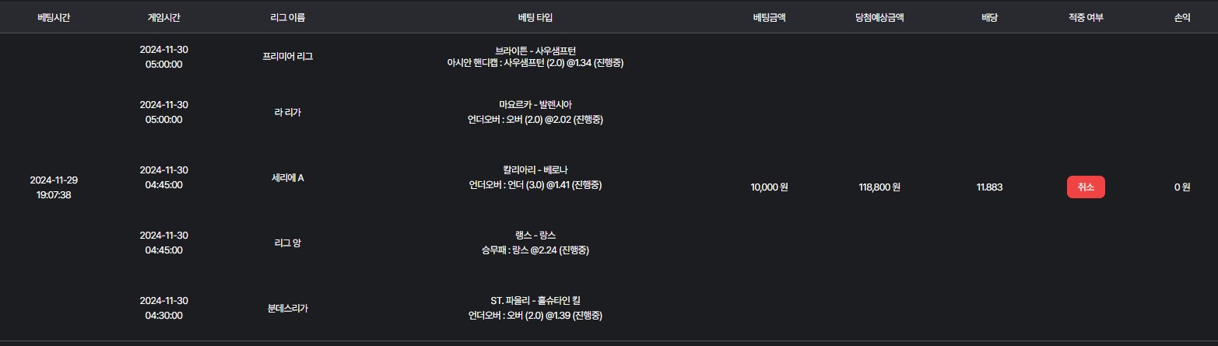Click the 베팅금액 column header

click(x=769, y=17)
